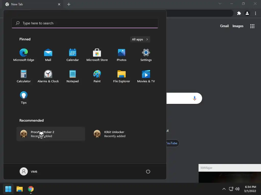This screenshot has width=261, height=195.
Task: Open the clock showing 6:34 PM
Action: 250,189
